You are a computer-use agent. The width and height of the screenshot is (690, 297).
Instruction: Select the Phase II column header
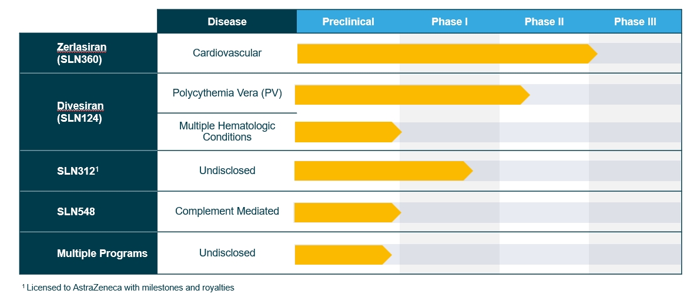(x=544, y=22)
